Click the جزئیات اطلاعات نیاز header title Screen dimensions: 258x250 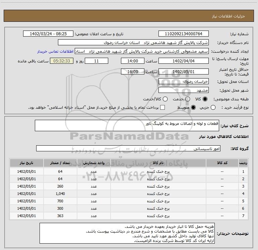[229, 16]
